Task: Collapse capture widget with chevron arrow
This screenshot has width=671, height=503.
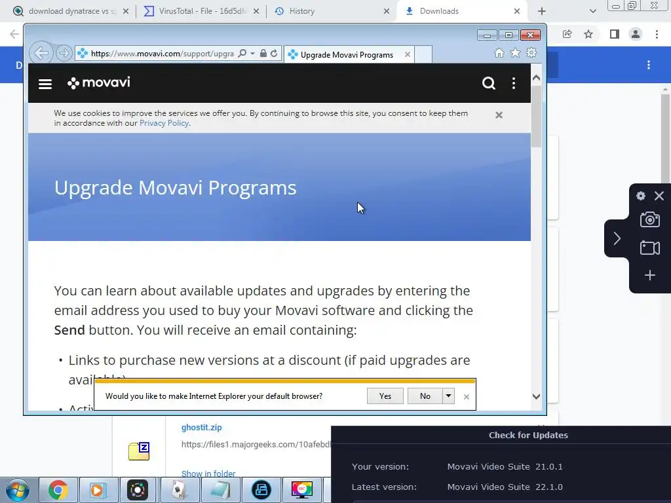Action: point(617,238)
